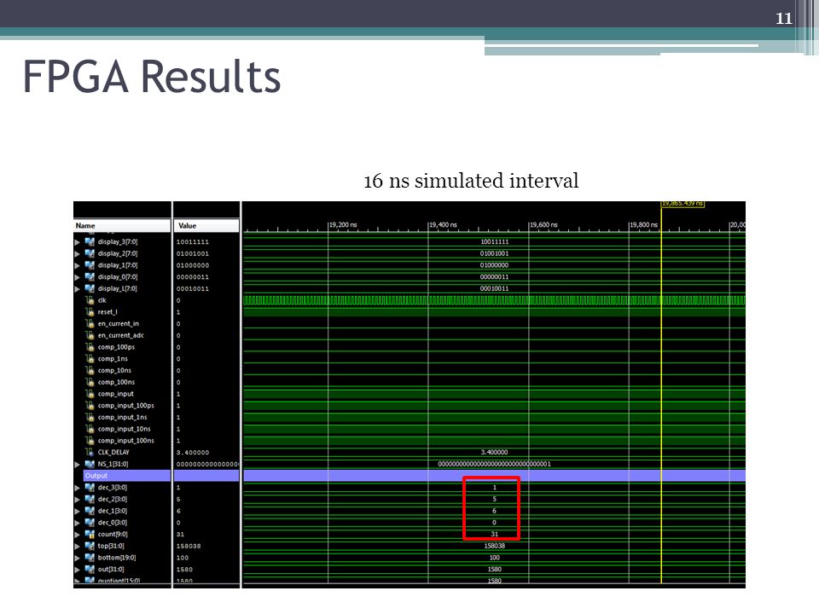Click the waveform value 1580 for out
Screen dimensions: 819x614
click(x=494, y=570)
